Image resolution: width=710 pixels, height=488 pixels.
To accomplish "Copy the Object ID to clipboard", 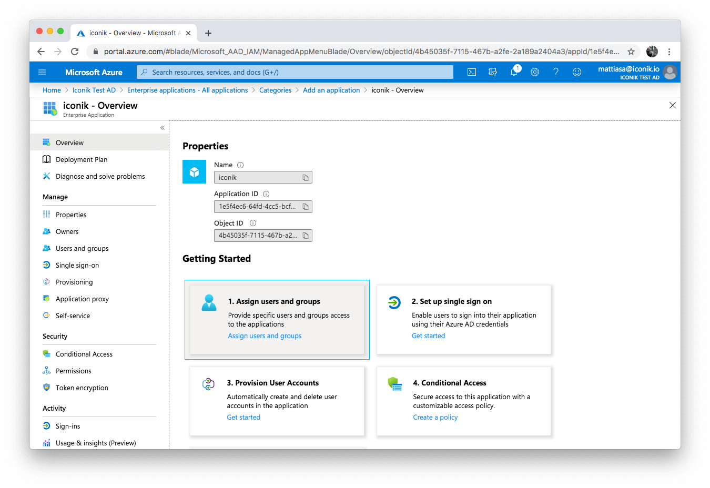I will (306, 236).
